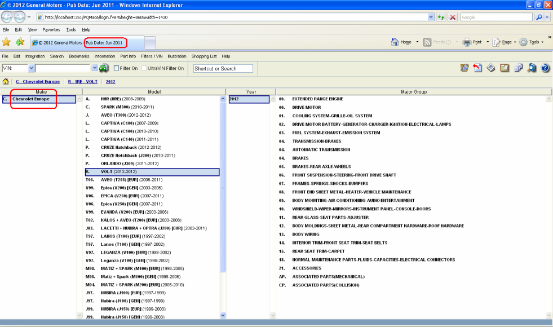
Task: Open the Bookmarks menu
Action: point(79,56)
